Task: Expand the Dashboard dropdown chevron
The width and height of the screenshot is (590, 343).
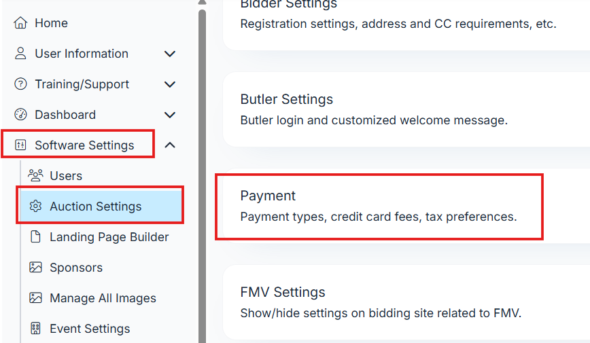Action: coord(170,115)
